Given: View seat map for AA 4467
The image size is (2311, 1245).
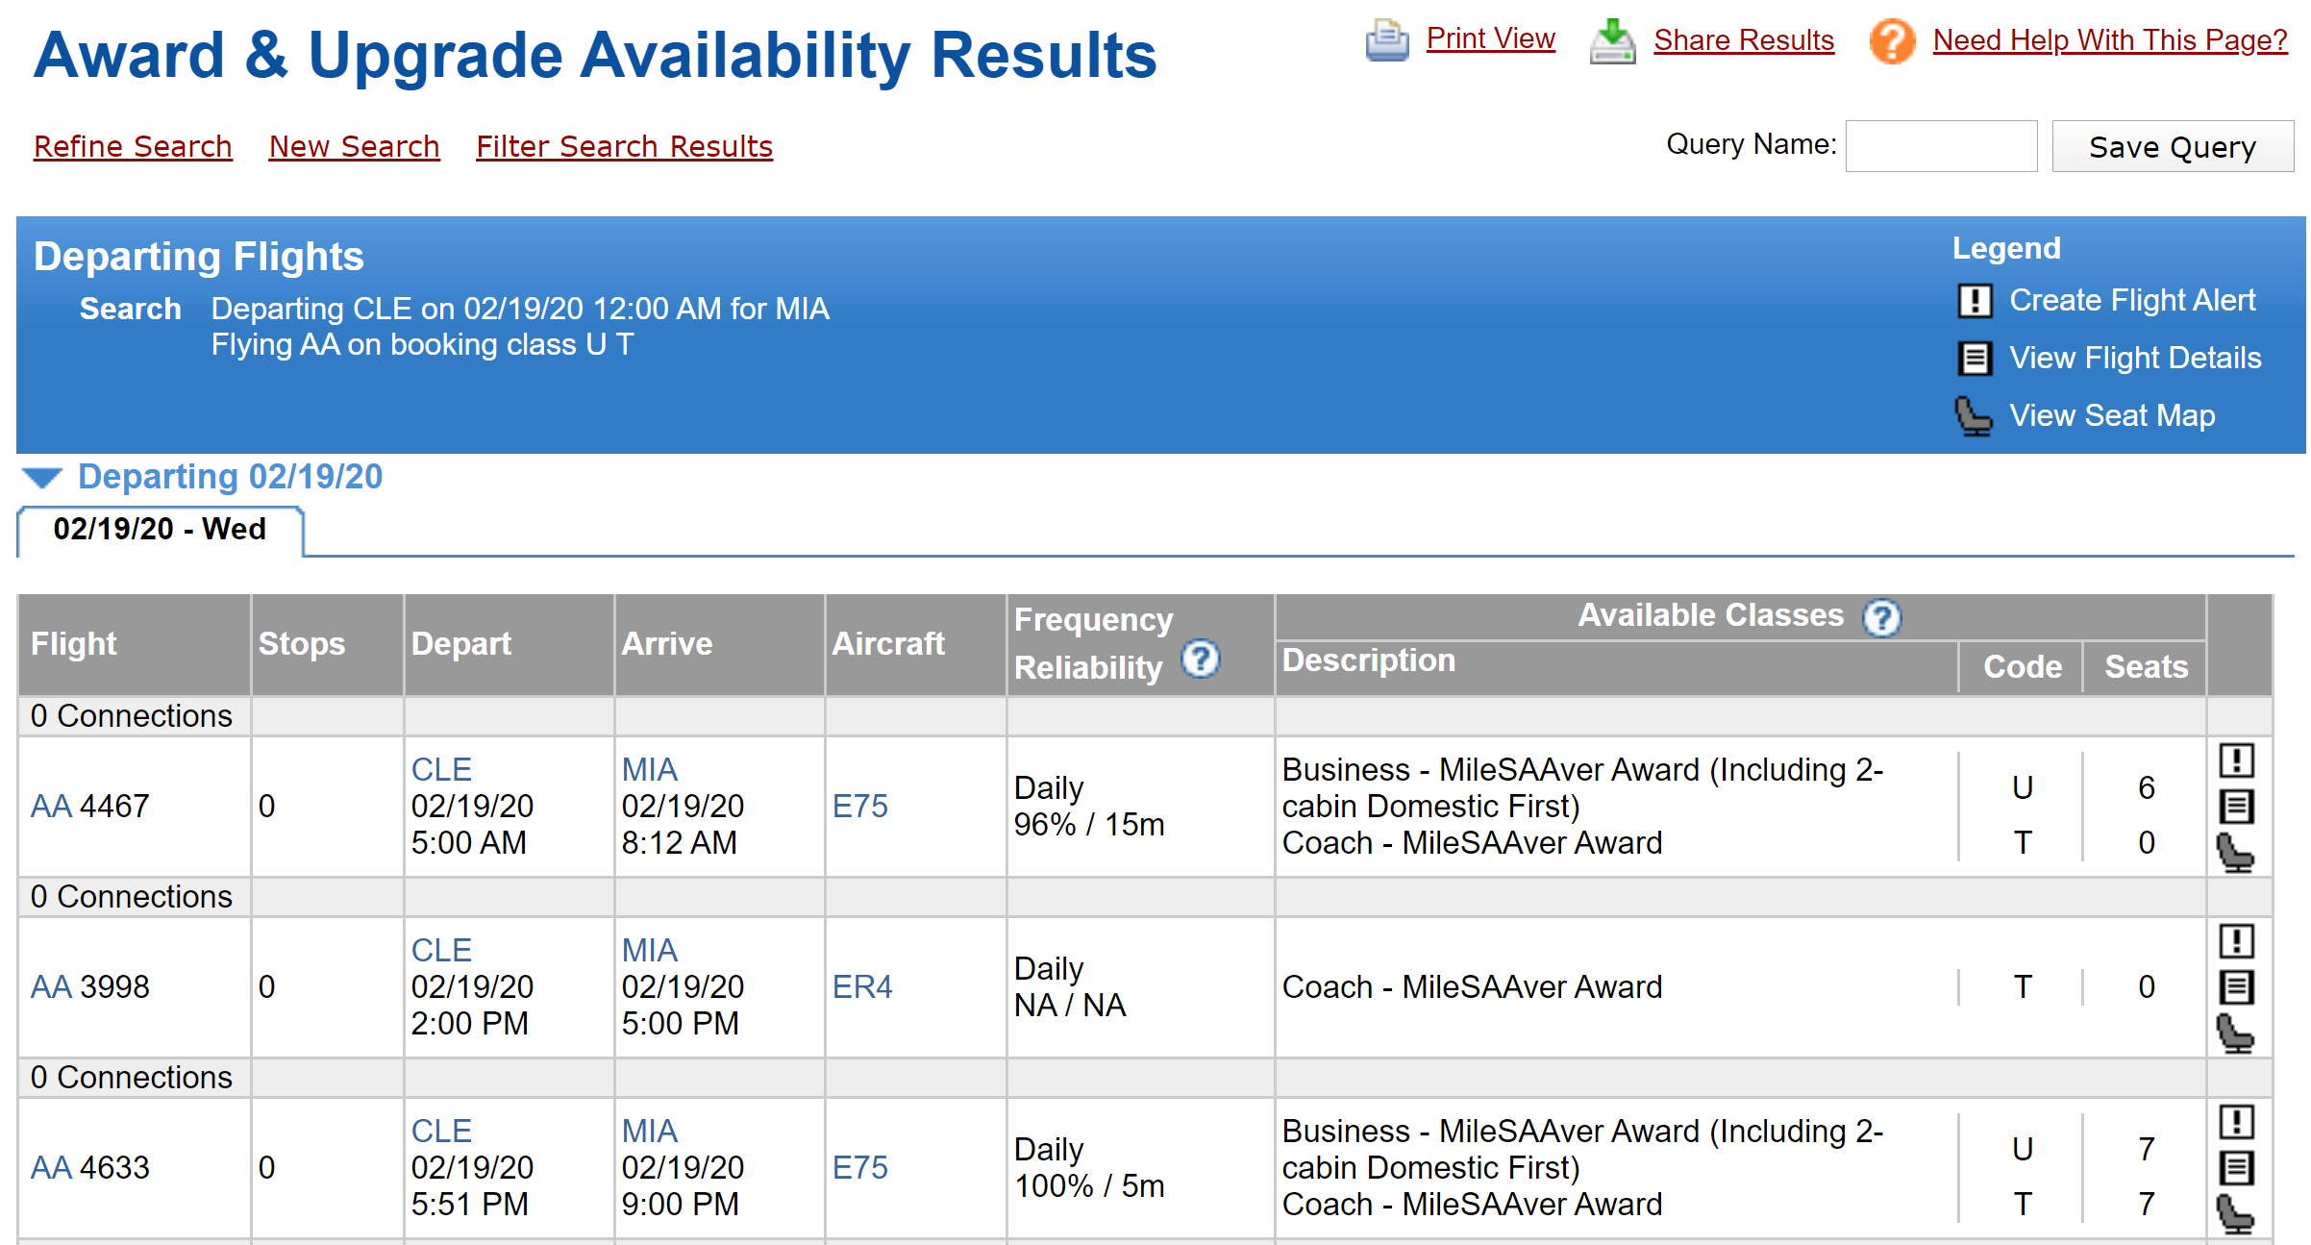Looking at the screenshot, I should click(2235, 852).
